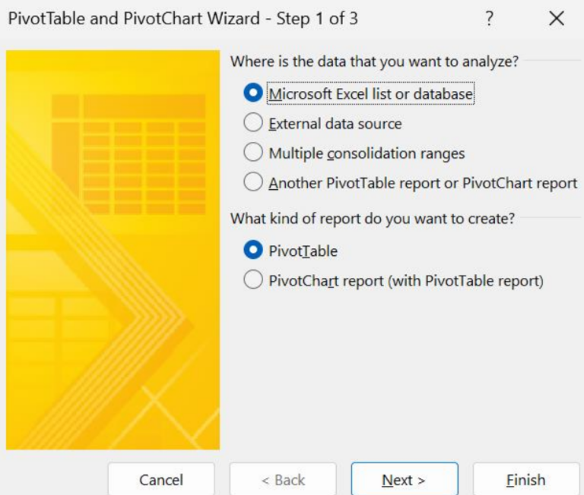Go back with the < Back button

click(283, 479)
